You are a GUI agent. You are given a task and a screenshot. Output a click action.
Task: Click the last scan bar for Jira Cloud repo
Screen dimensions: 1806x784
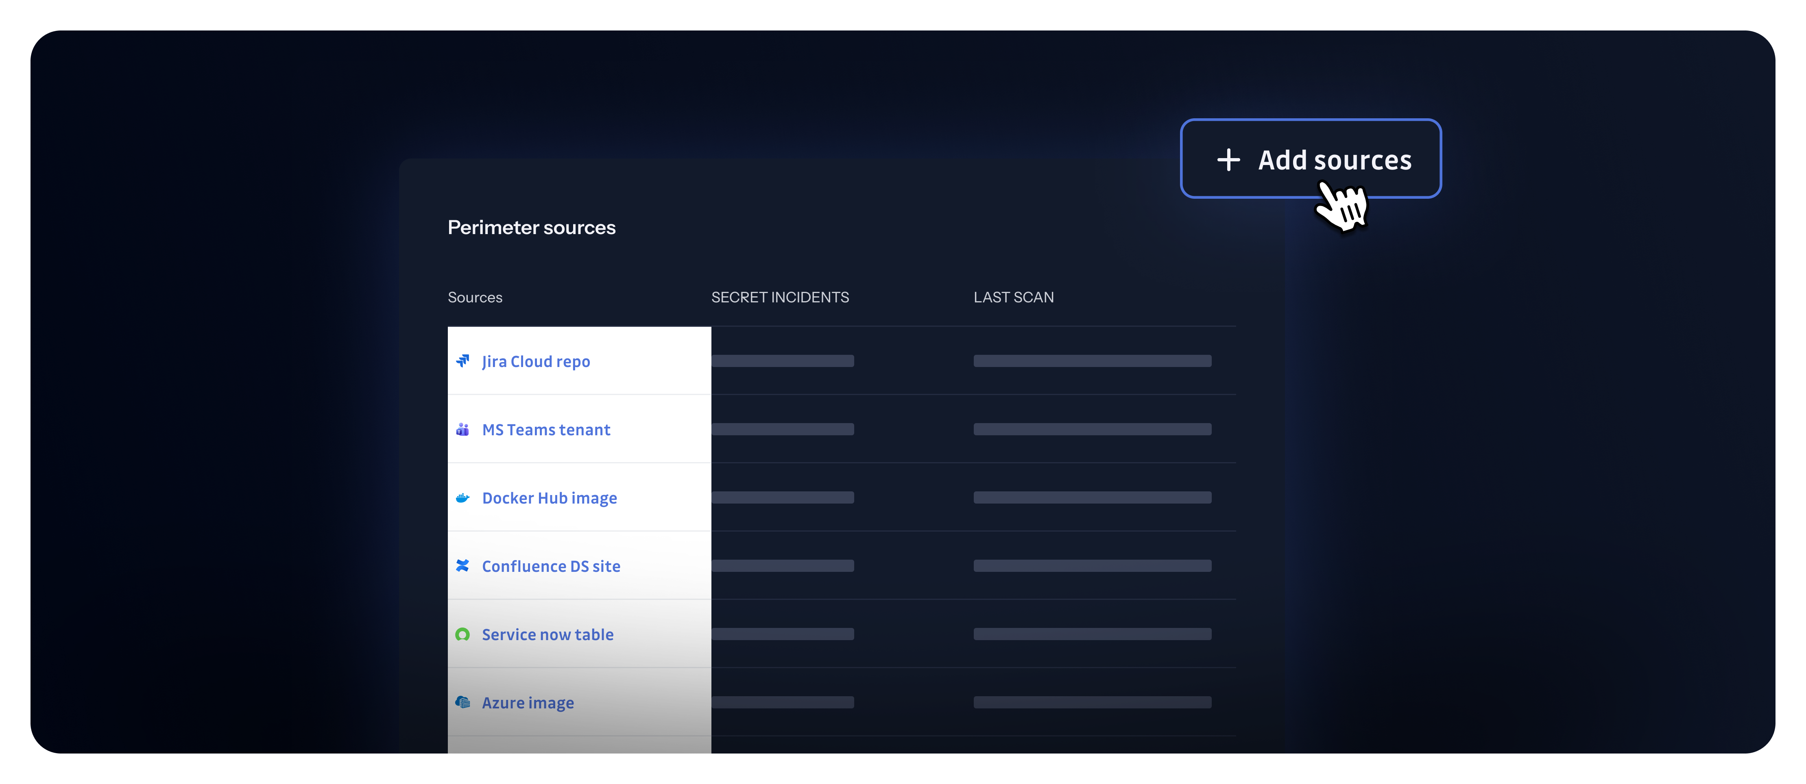tap(1092, 361)
